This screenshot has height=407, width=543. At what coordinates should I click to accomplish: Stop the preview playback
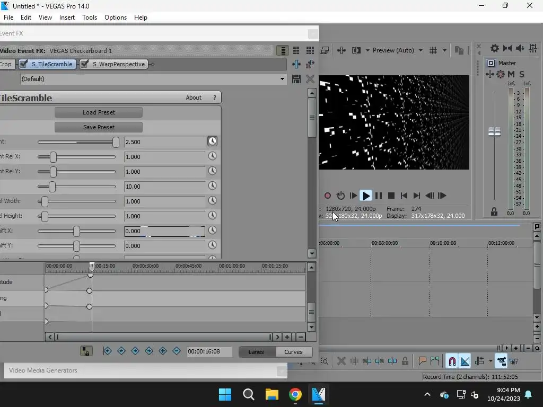[x=391, y=196]
